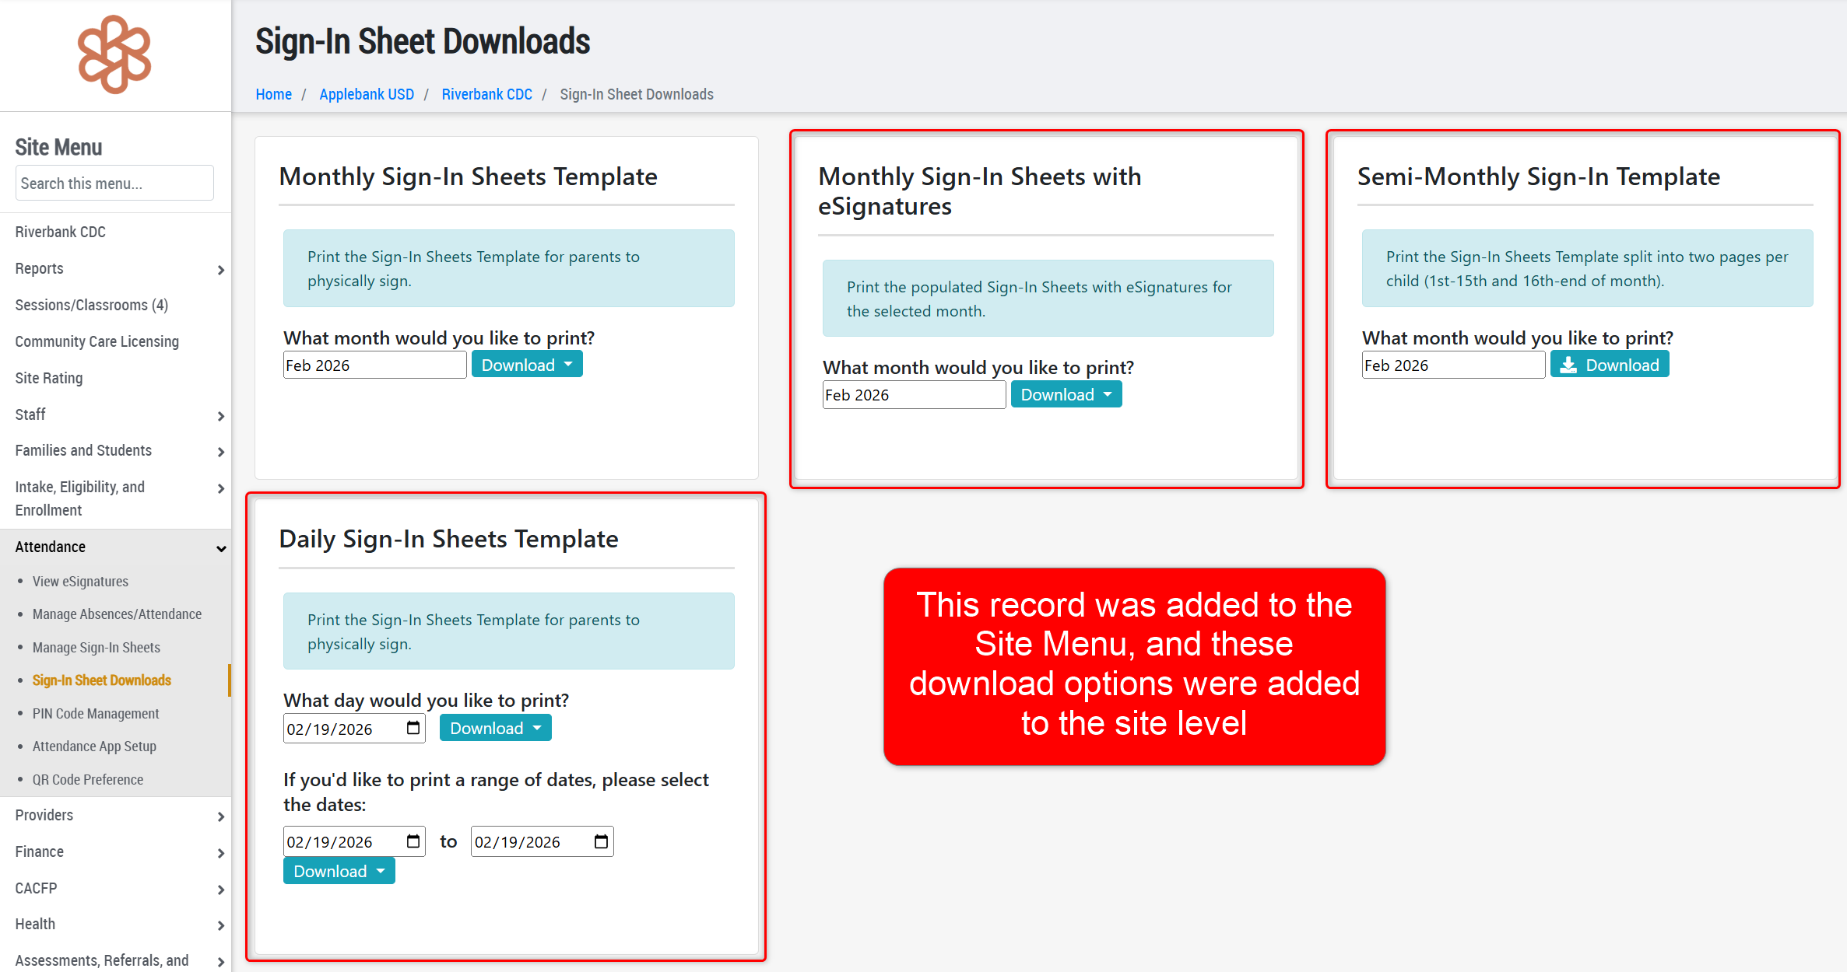This screenshot has width=1847, height=972.
Task: Navigate to Applebank USD breadcrumb
Action: tap(366, 94)
